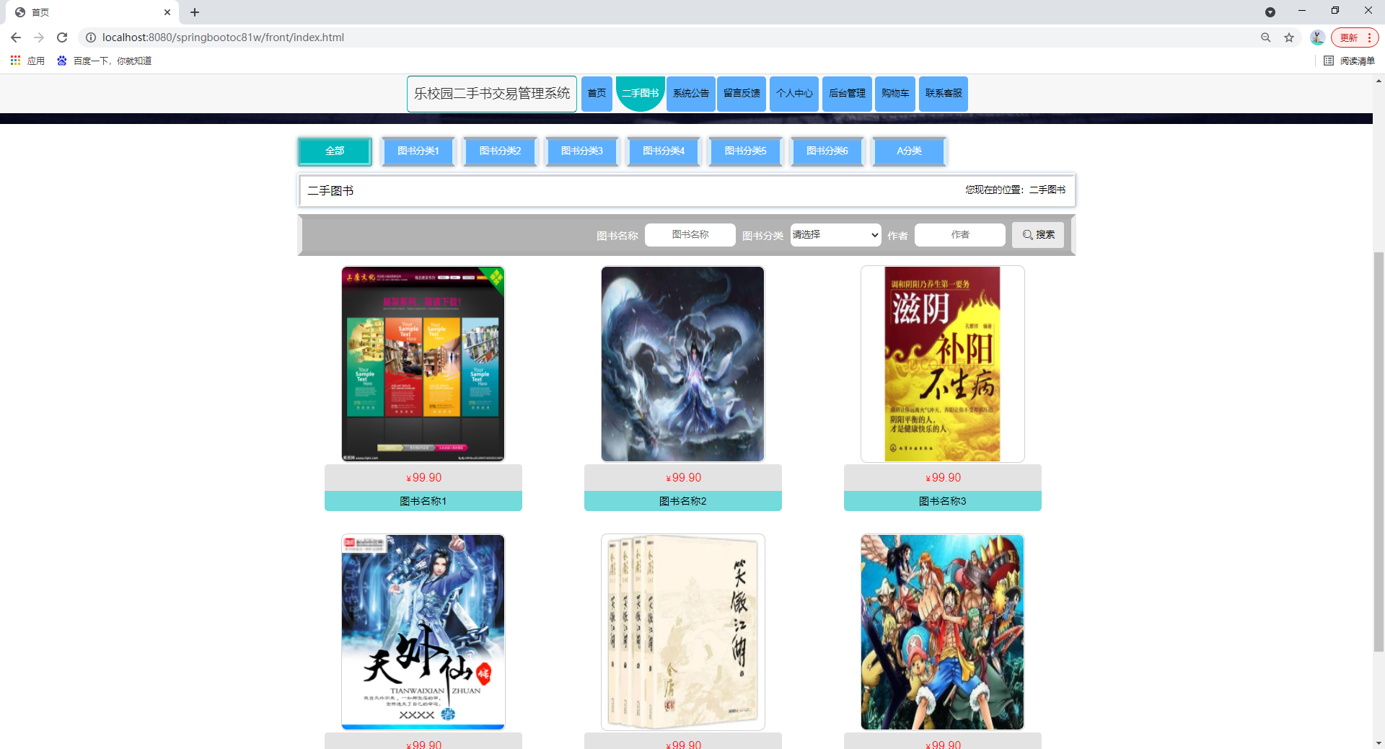The height and width of the screenshot is (749, 1385).
Task: Click the ¥99.90 price above 图书名称2
Action: (683, 478)
